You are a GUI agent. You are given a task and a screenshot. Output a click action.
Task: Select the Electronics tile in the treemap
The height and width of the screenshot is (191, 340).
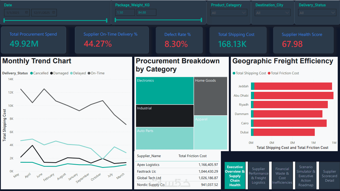pos(165,91)
